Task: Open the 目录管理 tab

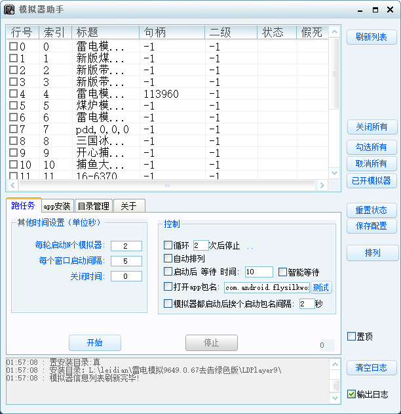Action: click(x=94, y=206)
